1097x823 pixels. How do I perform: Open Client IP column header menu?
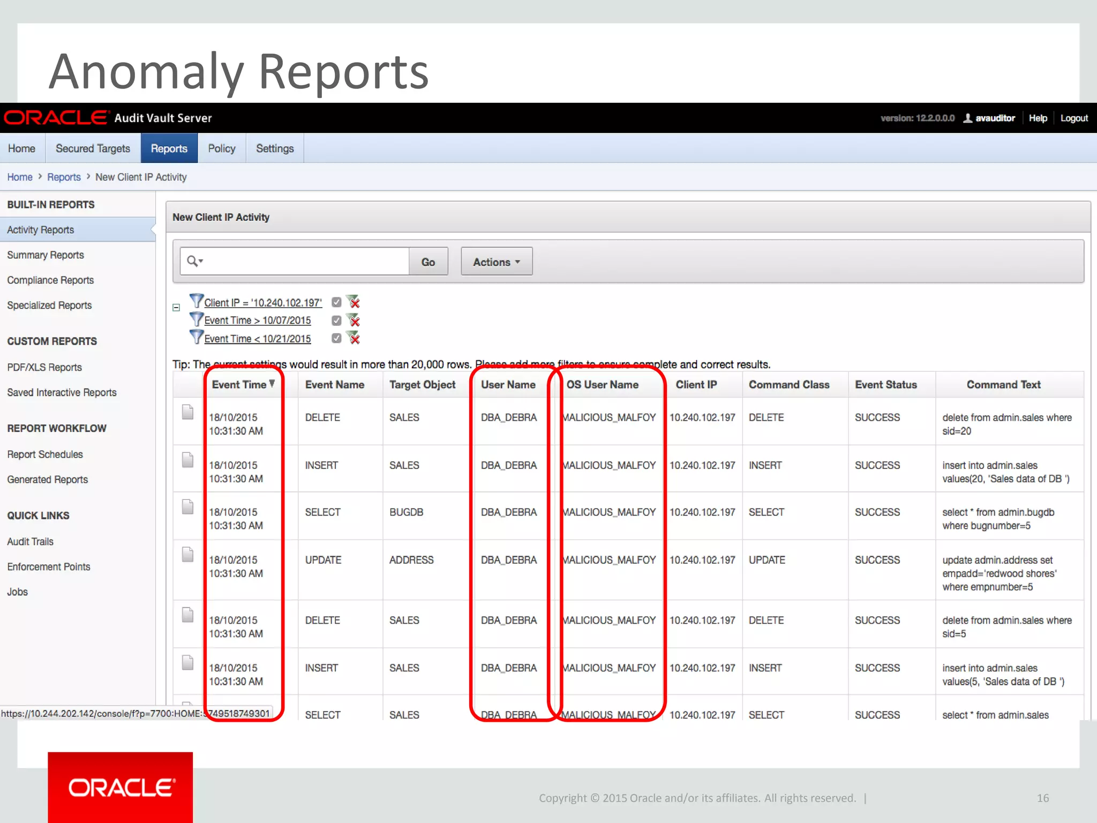click(696, 385)
